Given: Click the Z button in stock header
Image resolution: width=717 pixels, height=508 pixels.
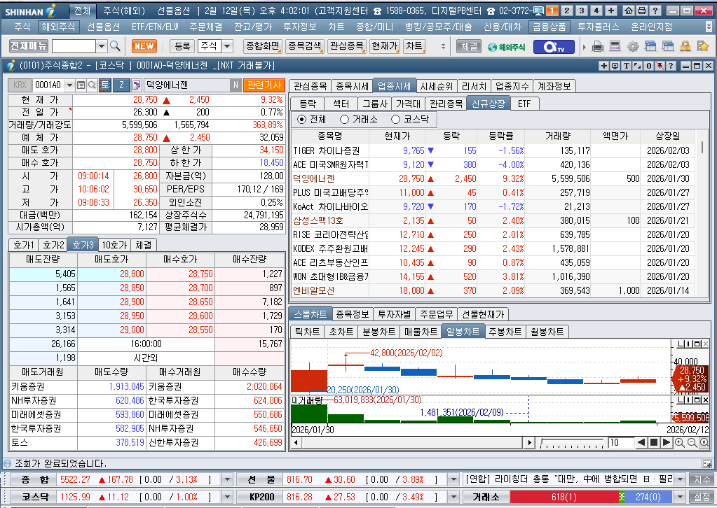Looking at the screenshot, I should click(x=121, y=85).
